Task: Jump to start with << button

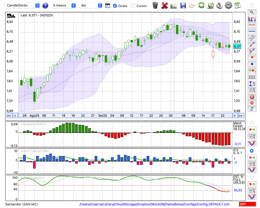Action: point(9,116)
